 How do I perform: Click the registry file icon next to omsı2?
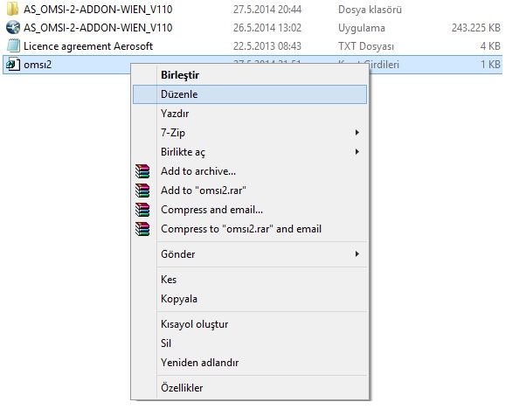point(13,64)
